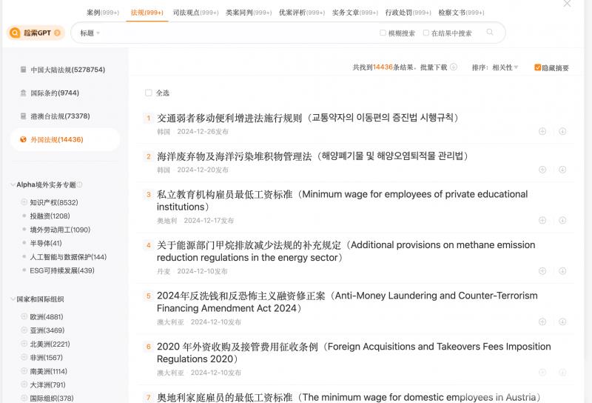Enable the 模糊搜索 checkbox
Viewport: 592px width, 403px height.
tap(383, 33)
